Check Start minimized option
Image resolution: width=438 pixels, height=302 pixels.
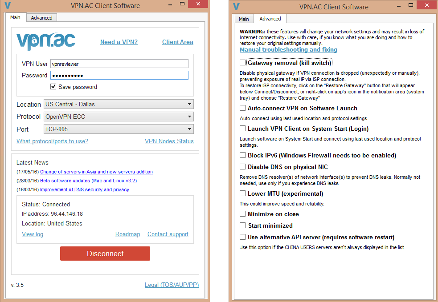click(x=243, y=225)
